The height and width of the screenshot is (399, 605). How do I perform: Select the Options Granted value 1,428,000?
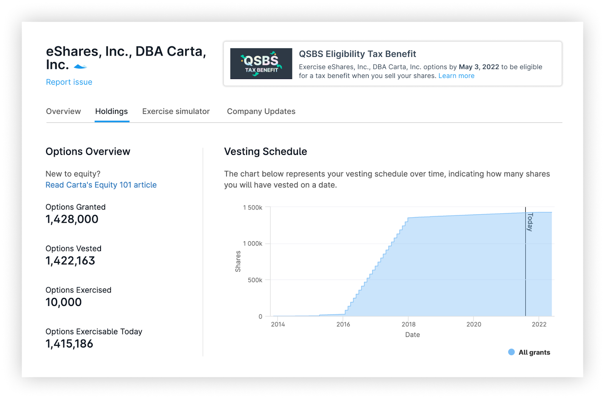(x=72, y=219)
